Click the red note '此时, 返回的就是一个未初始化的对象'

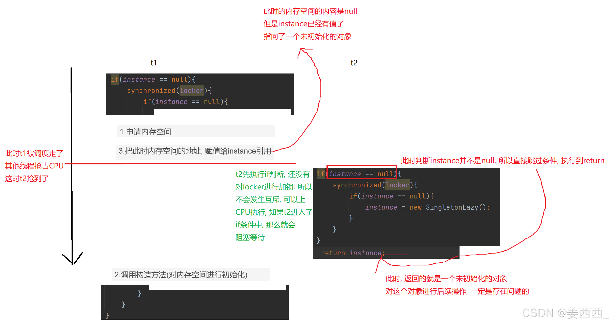446,279
